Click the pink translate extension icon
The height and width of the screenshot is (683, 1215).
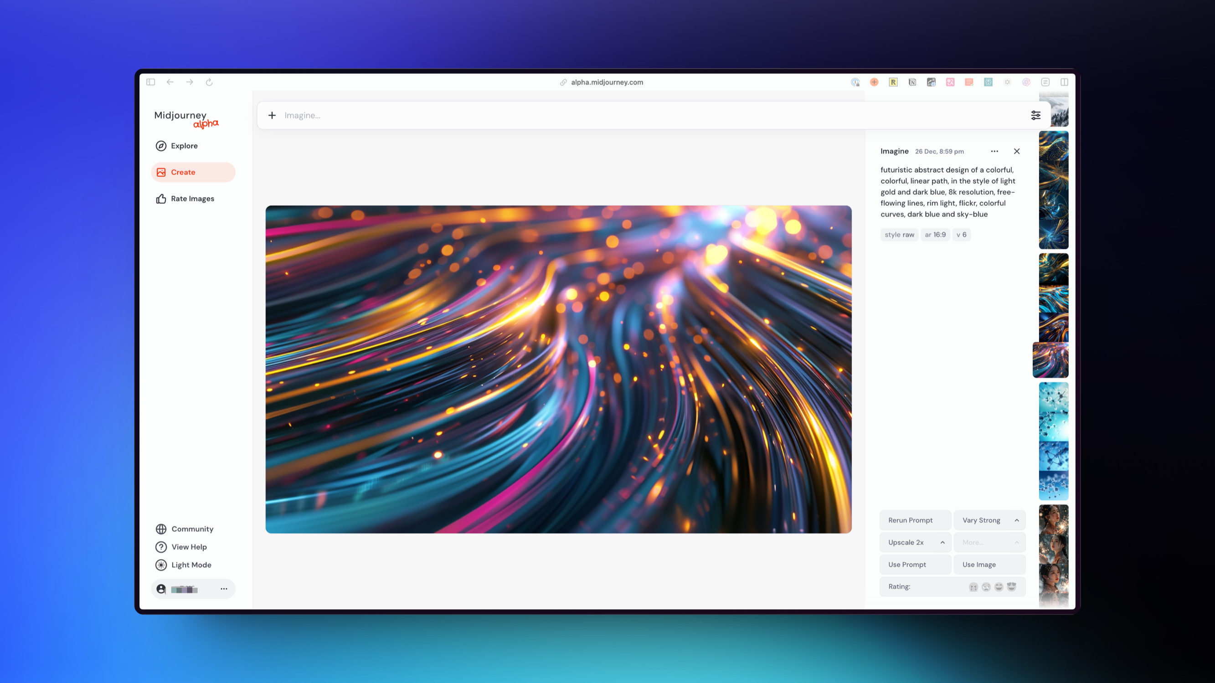(950, 82)
